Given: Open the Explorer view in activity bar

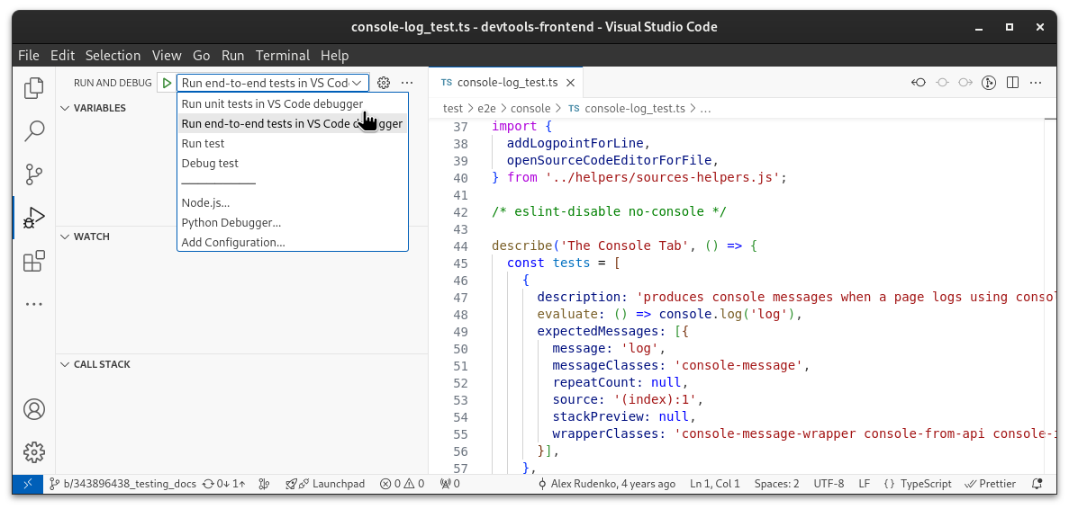Looking at the screenshot, I should tap(34, 88).
